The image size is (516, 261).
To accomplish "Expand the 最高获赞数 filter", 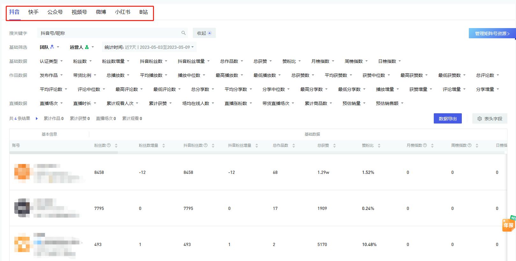I will 414,75.
